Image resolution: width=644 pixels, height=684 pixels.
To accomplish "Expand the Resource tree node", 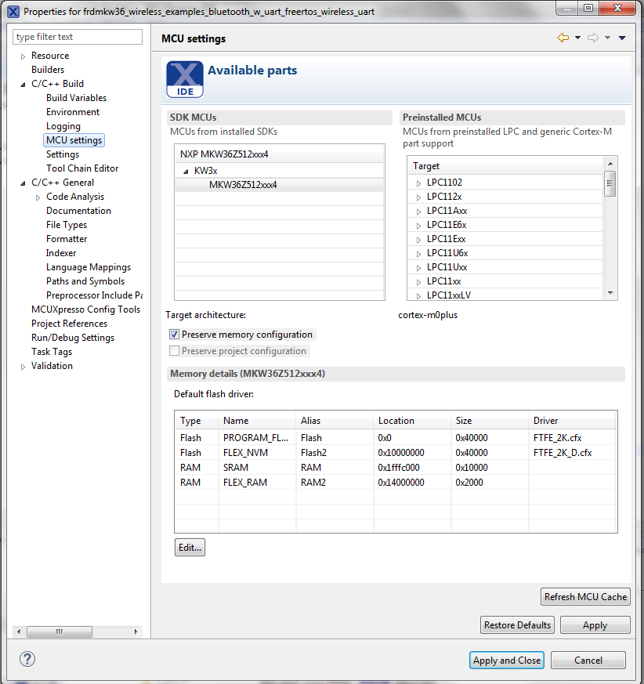I will (22, 55).
